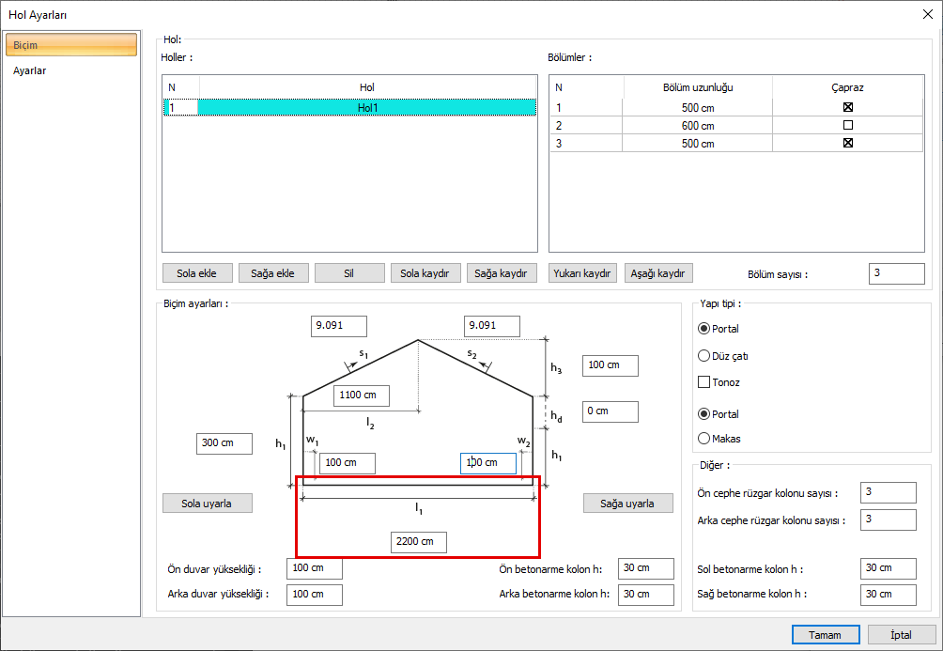This screenshot has height=651, width=943.
Task: Click the Bölüm sayısı input field
Action: pos(896,273)
